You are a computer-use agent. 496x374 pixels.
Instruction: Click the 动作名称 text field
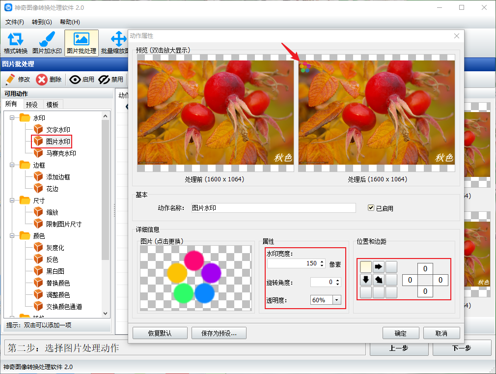(x=273, y=208)
